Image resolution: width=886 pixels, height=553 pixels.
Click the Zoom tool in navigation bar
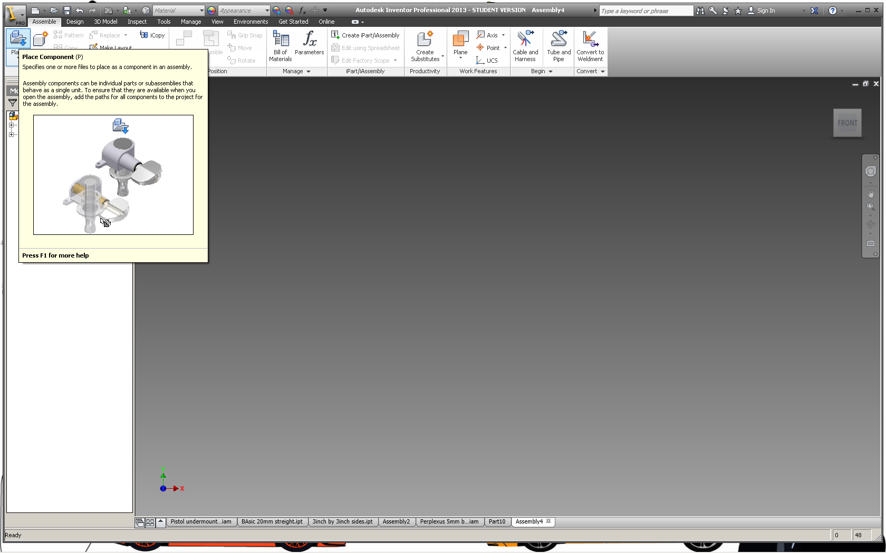coord(871,207)
